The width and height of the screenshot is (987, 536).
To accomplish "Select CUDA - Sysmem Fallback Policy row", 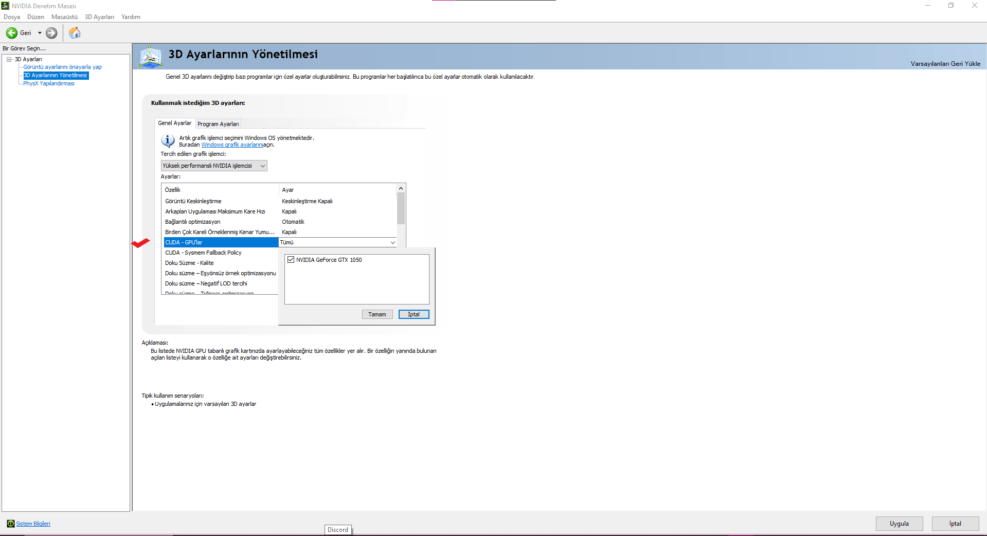I will [221, 253].
